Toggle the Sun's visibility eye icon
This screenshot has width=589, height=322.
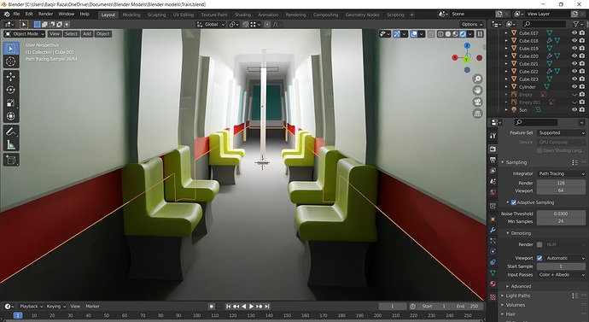[x=574, y=109]
